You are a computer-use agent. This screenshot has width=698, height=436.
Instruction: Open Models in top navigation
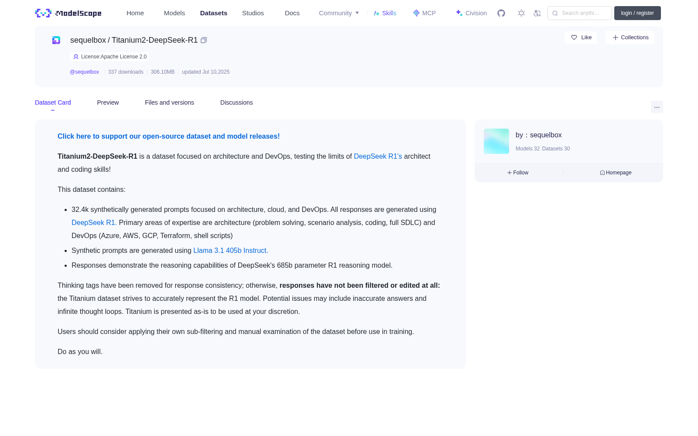point(174,13)
